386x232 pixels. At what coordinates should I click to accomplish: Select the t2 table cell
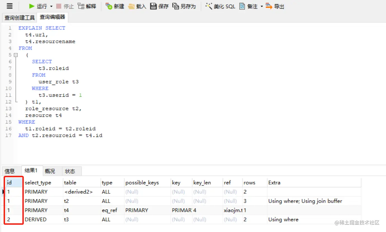[x=82, y=201]
